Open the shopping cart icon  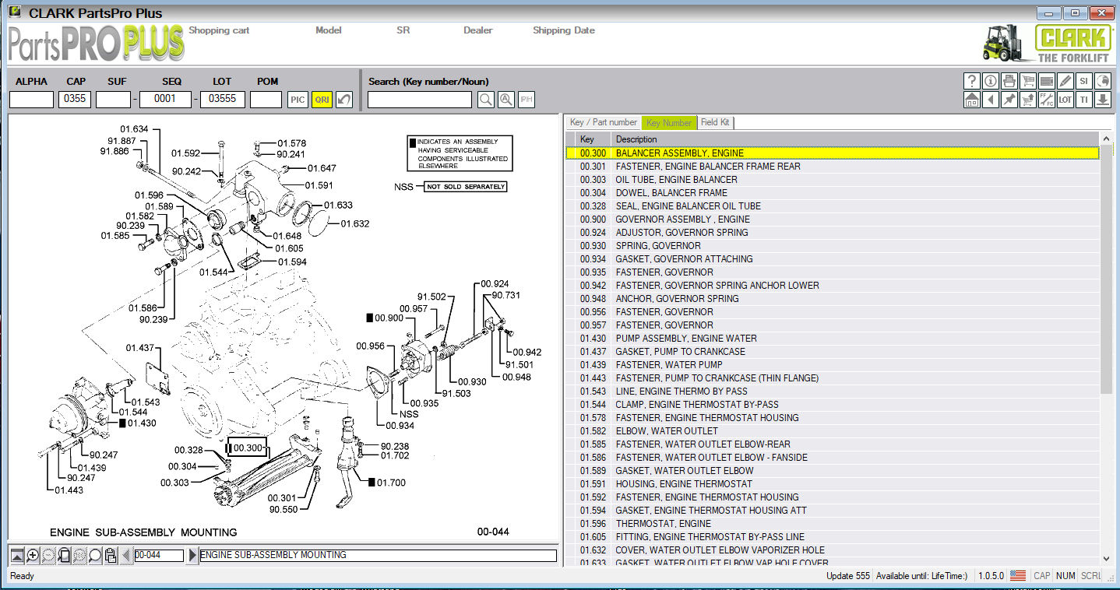click(1028, 81)
